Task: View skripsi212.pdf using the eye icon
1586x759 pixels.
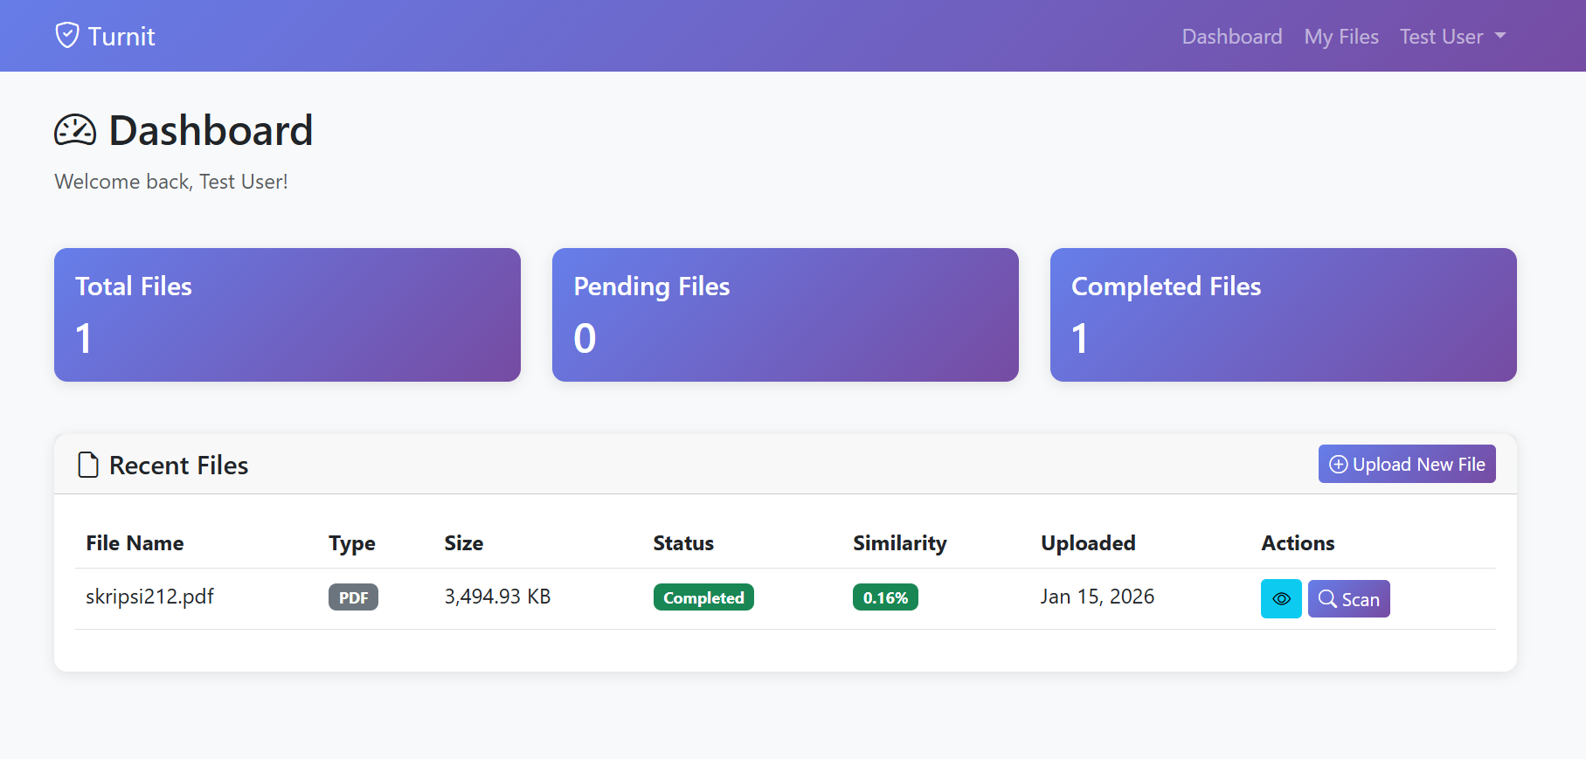Action: pyautogui.click(x=1280, y=599)
